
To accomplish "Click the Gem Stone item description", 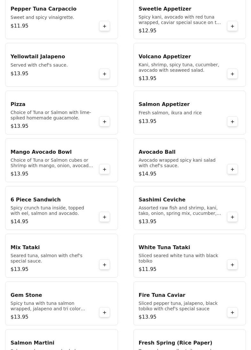I will click(x=48, y=306).
